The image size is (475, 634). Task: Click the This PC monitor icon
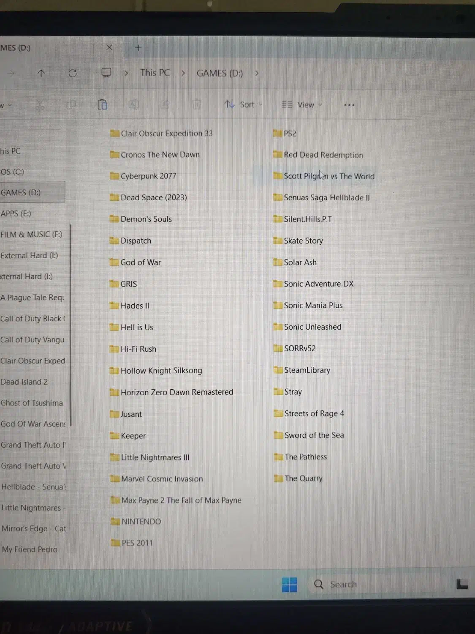tap(106, 73)
